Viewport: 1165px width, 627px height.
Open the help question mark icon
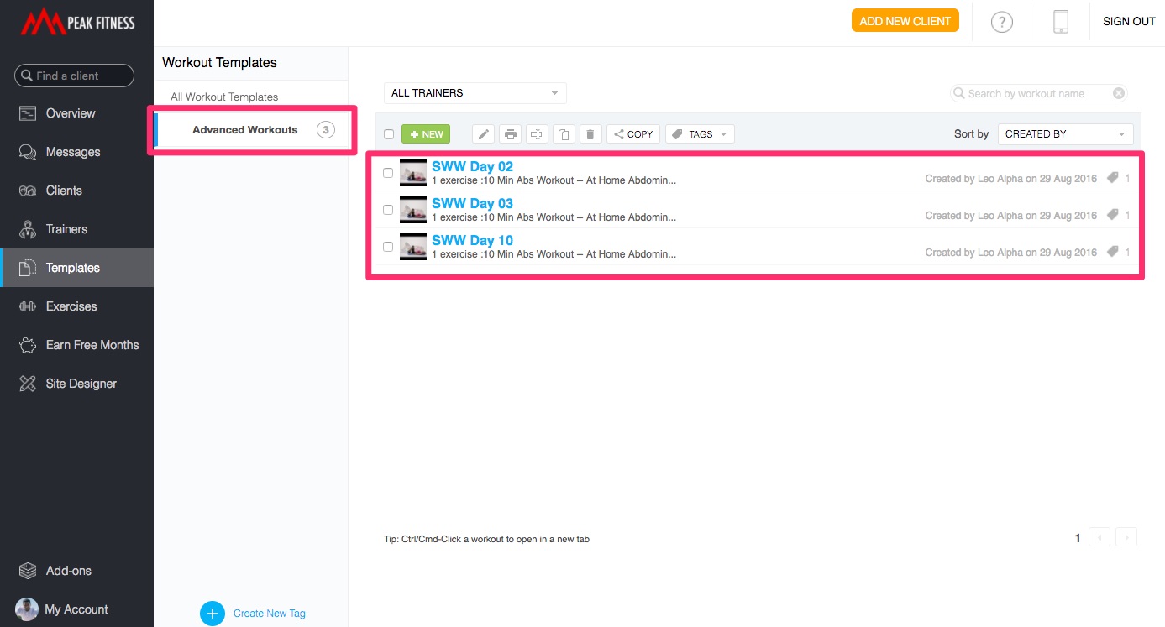tap(1001, 23)
